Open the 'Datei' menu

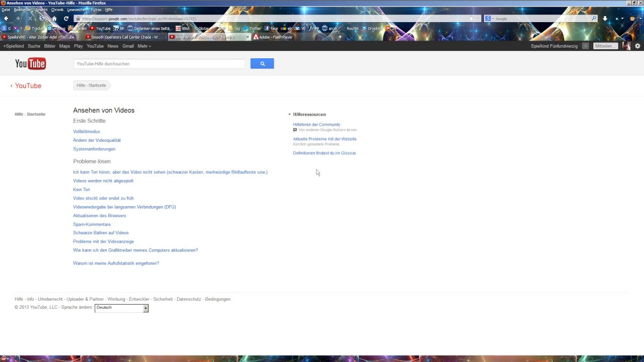pos(6,10)
